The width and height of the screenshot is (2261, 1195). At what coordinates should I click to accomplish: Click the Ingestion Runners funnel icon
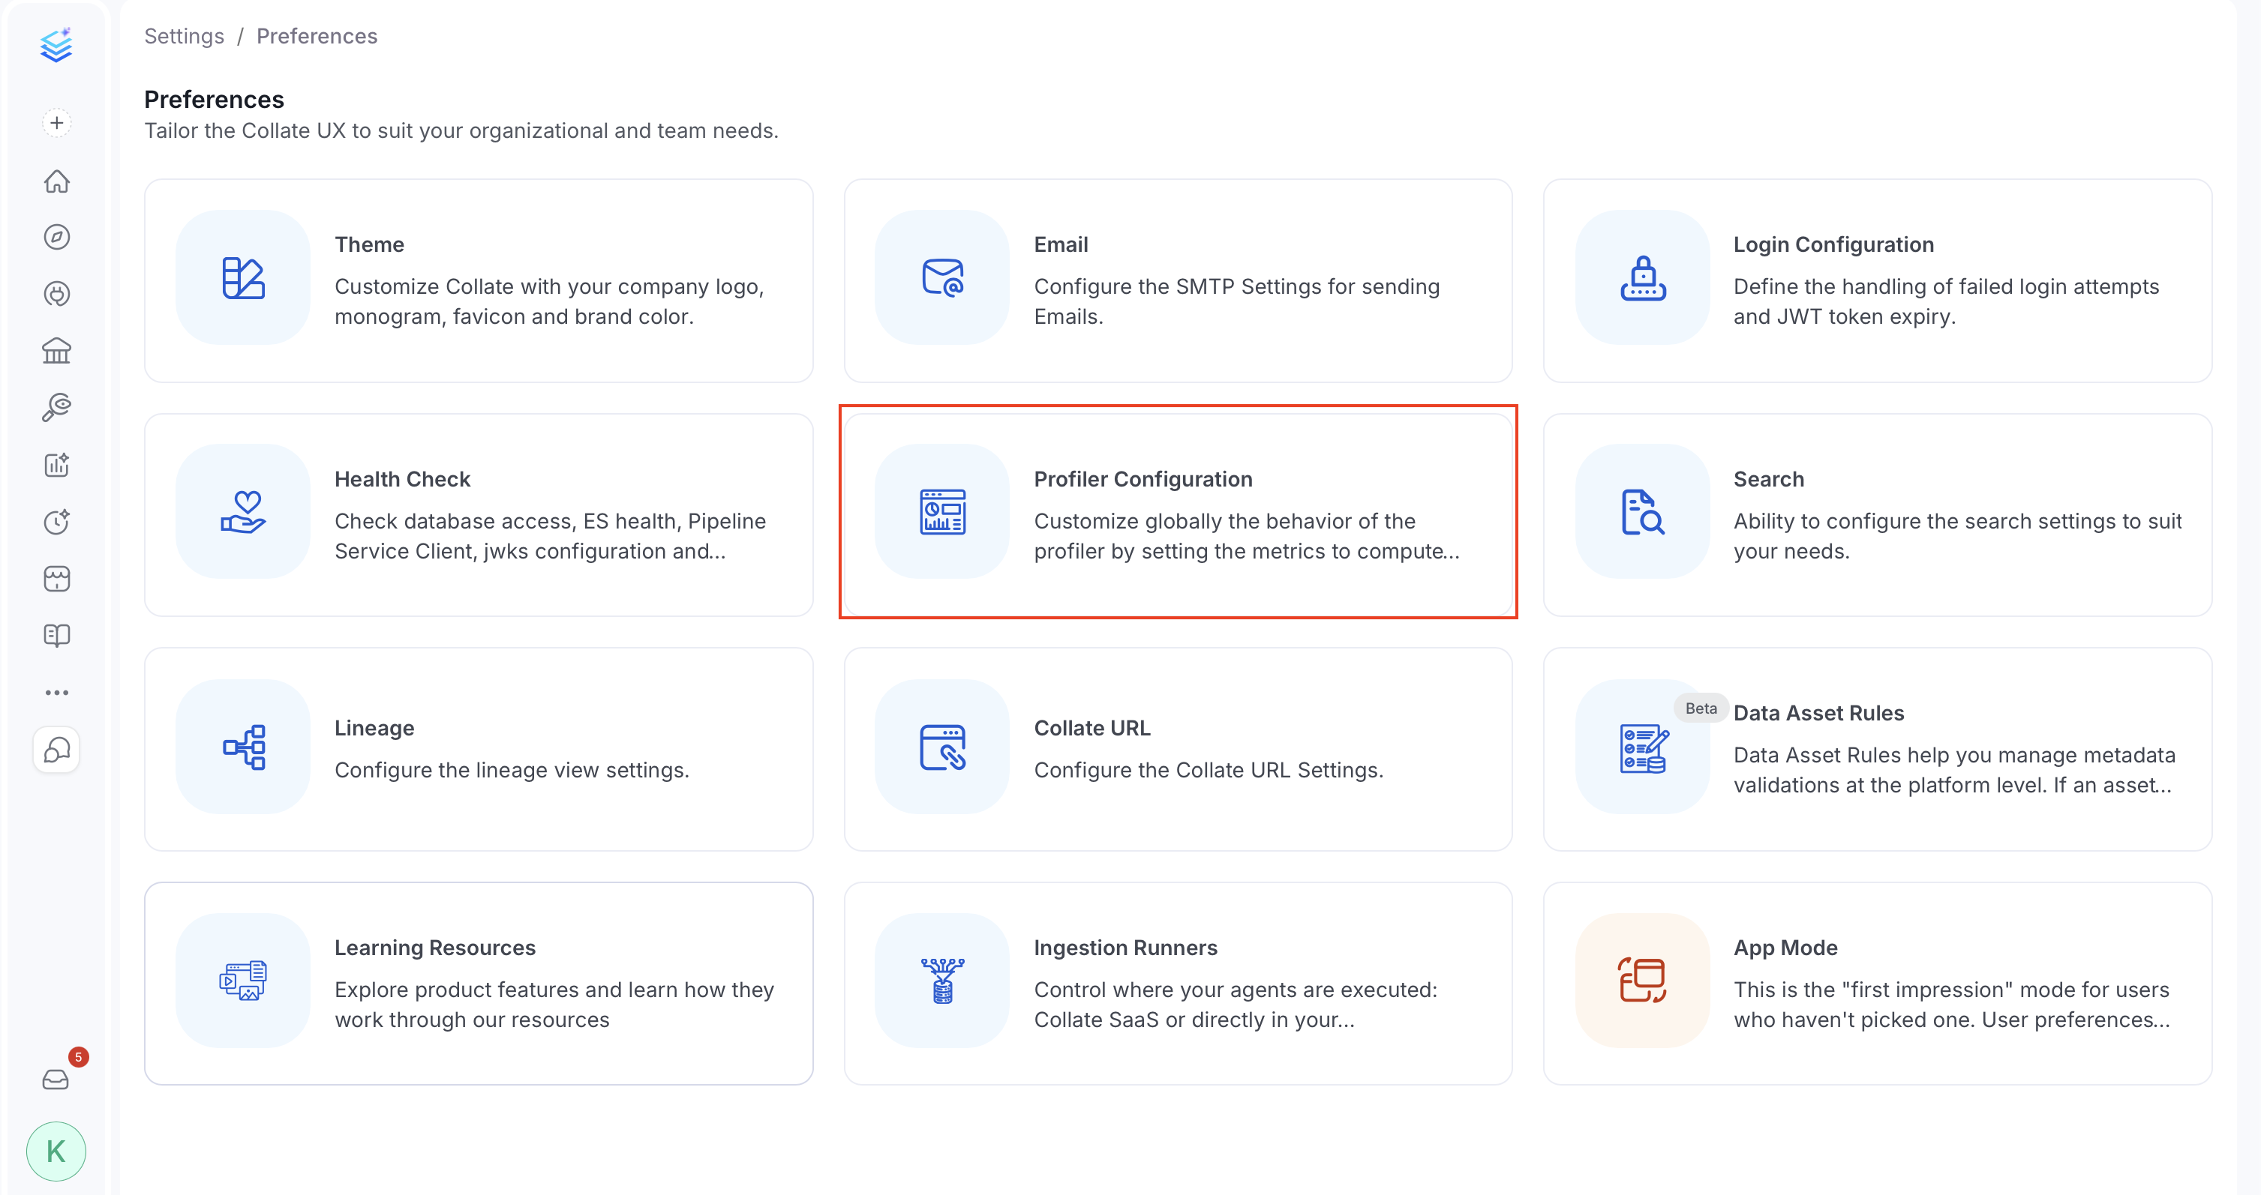(x=943, y=981)
